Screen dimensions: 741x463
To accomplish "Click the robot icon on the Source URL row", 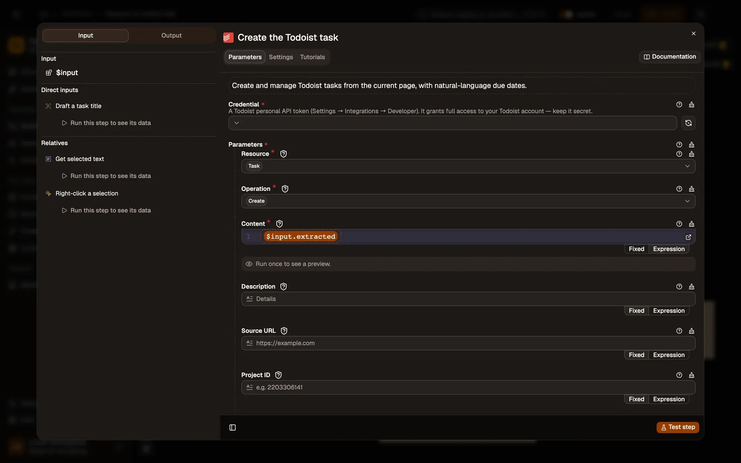I will [691, 331].
